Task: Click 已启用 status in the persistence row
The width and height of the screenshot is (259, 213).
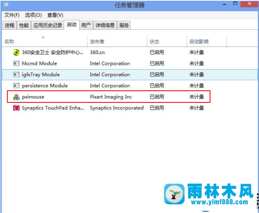Action: click(157, 86)
